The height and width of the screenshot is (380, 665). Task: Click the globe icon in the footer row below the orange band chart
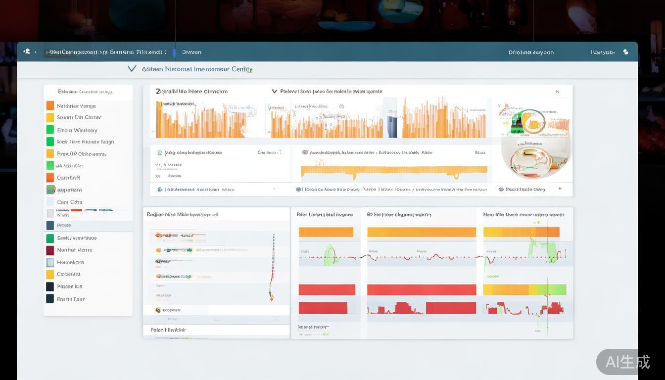pos(299,190)
